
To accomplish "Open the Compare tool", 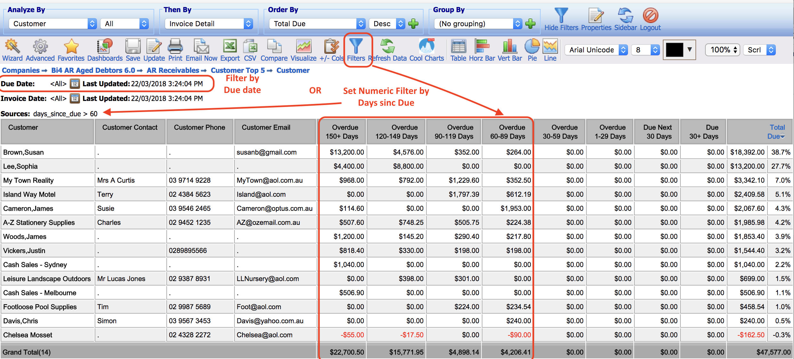I will (274, 50).
